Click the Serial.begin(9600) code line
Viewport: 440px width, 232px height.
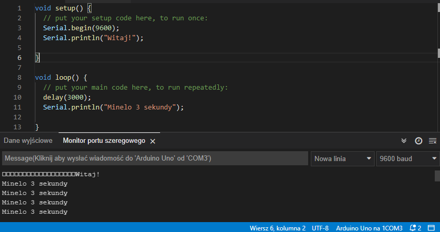pos(81,28)
